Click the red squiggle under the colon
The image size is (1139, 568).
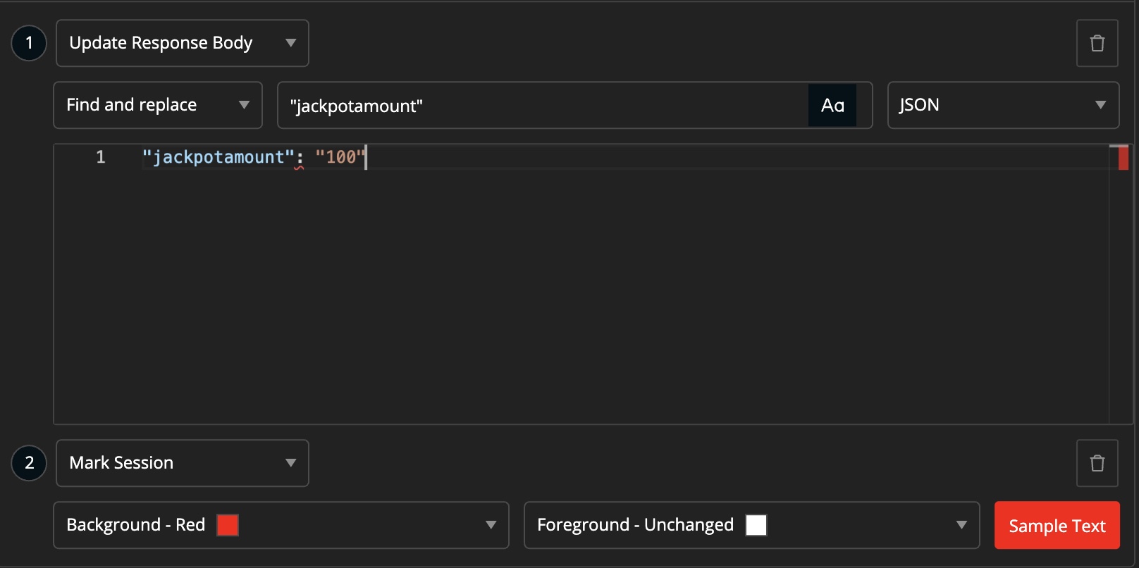pyautogui.click(x=300, y=166)
